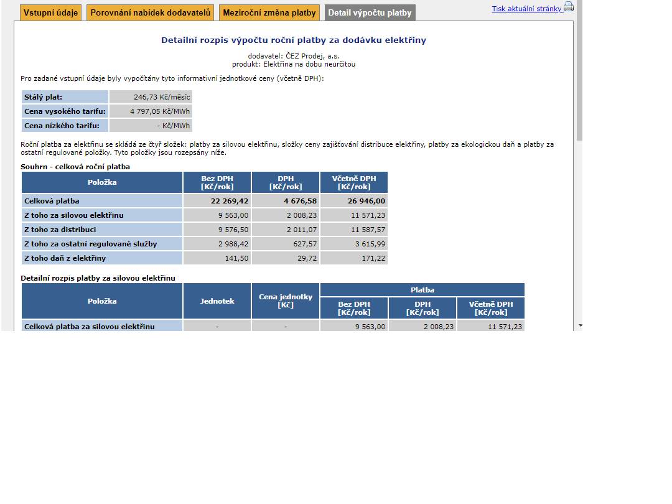Click the scrollbar down arrow

click(x=580, y=325)
